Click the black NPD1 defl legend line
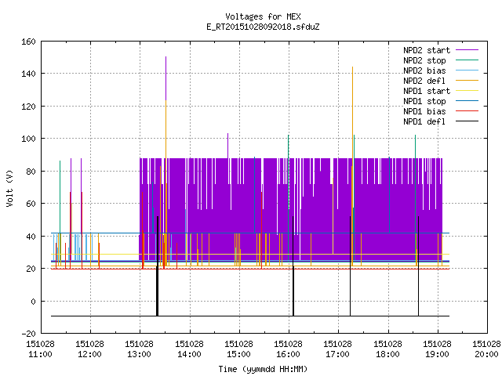The height and width of the screenshot is (376, 502). [467, 121]
